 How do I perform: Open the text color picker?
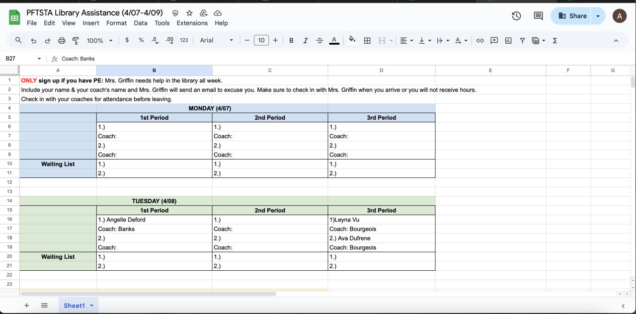coord(334,40)
